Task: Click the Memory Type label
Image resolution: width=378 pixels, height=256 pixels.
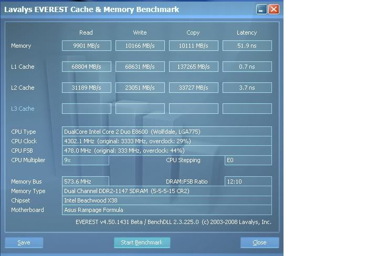Action: pyautogui.click(x=28, y=191)
